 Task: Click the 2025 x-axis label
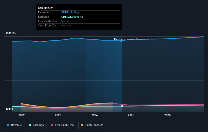131,115
